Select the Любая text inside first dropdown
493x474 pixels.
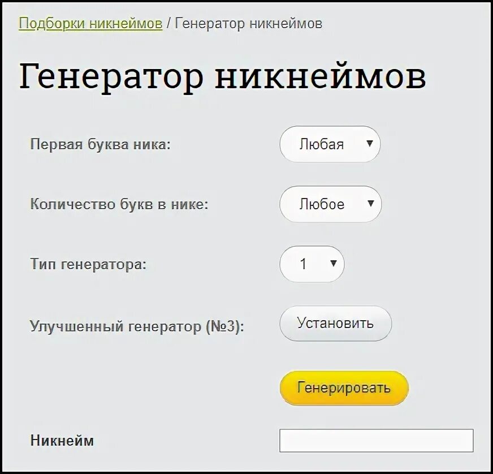pyautogui.click(x=321, y=144)
